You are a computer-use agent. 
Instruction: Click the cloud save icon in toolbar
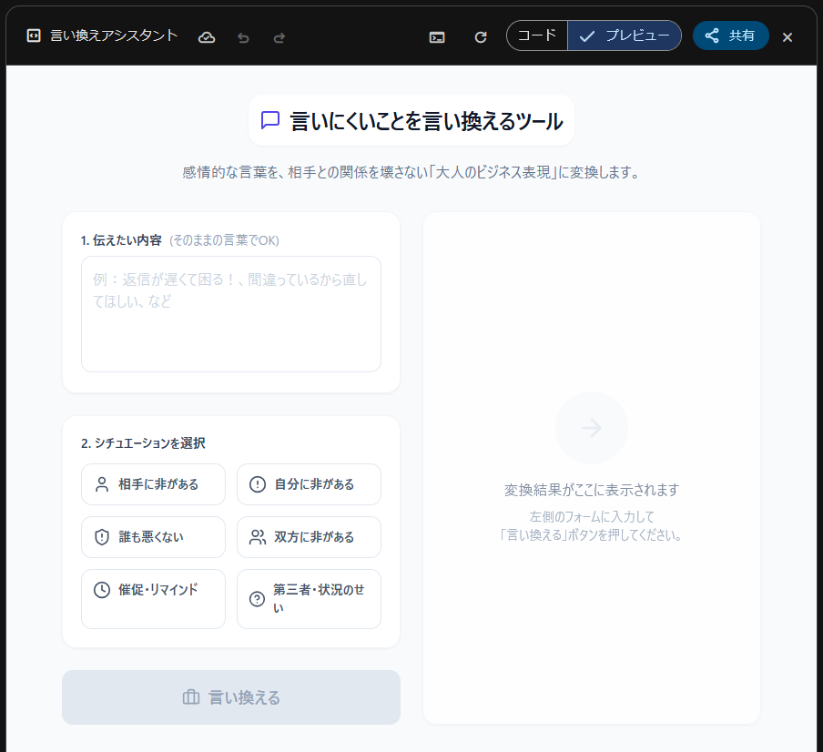pos(207,36)
